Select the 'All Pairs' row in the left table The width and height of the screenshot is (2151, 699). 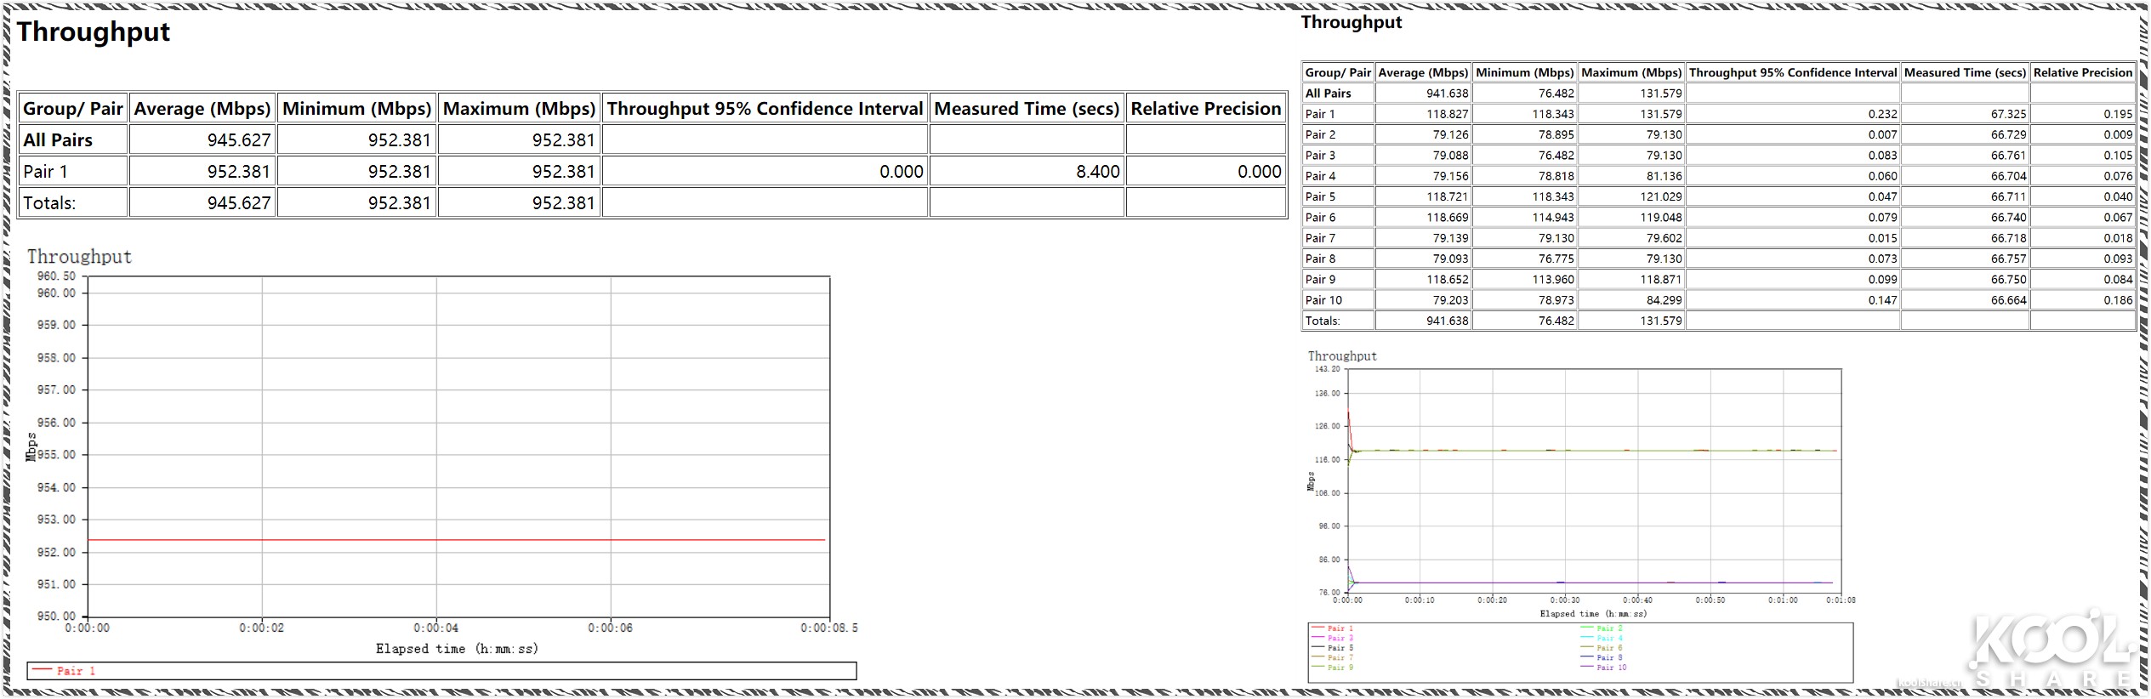point(58,140)
